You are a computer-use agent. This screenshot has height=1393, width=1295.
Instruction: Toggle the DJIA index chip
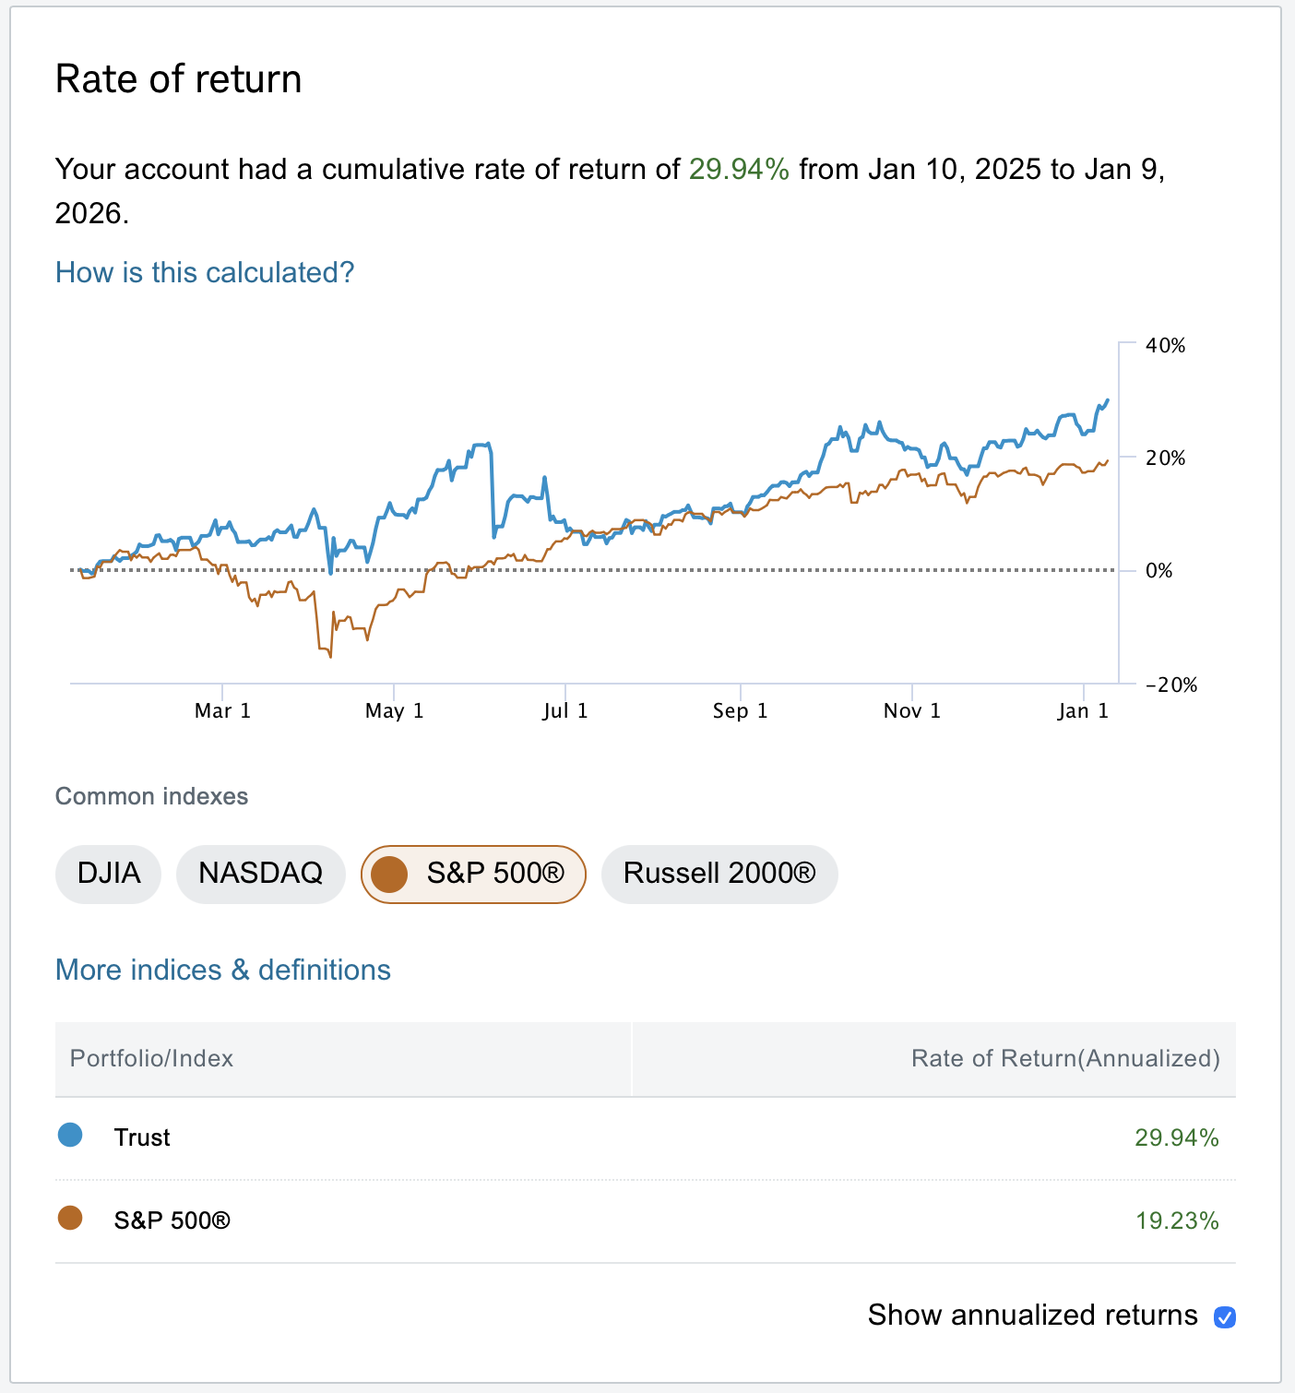[x=109, y=874]
